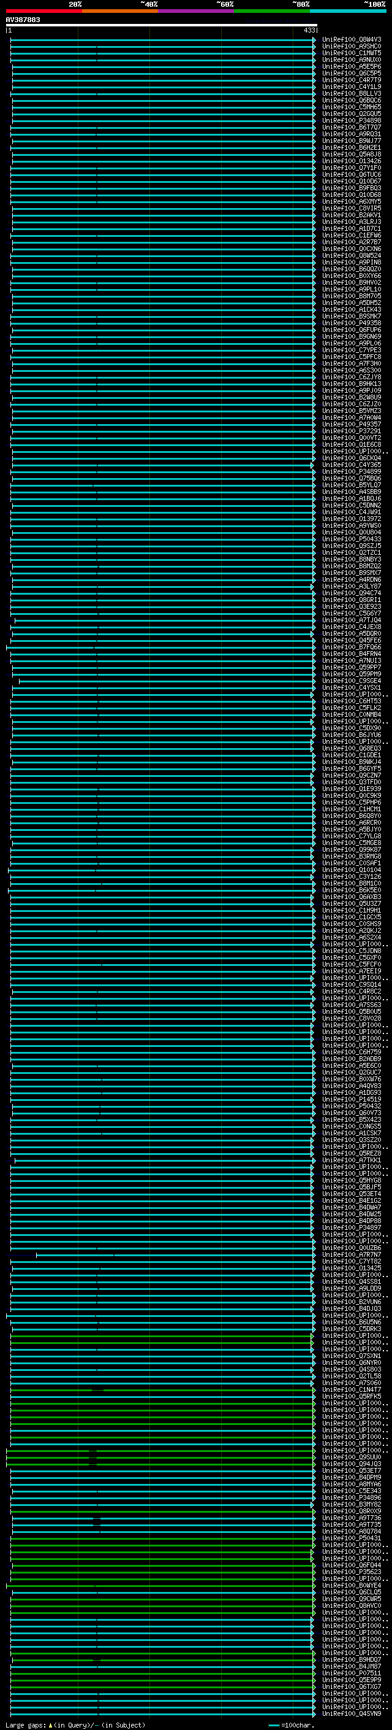The height and width of the screenshot is (1730, 392).
Task: Select the UniRef100_Q10104 label
Action: coord(352,870)
